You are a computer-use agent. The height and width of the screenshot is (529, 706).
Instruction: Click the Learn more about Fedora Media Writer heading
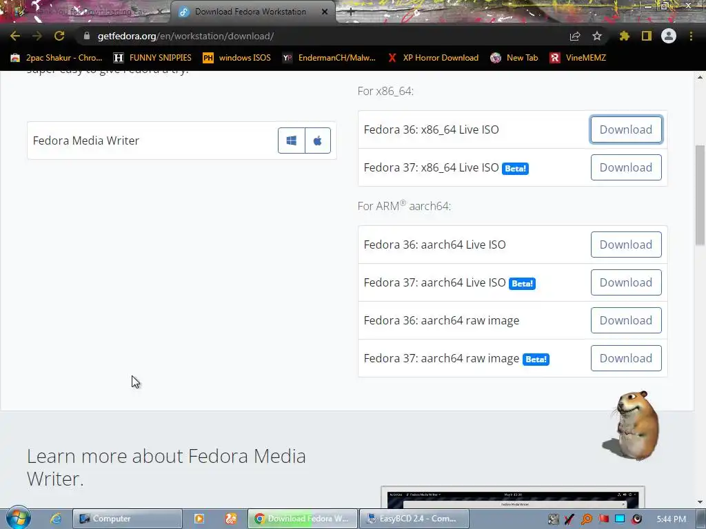pyautogui.click(x=166, y=468)
